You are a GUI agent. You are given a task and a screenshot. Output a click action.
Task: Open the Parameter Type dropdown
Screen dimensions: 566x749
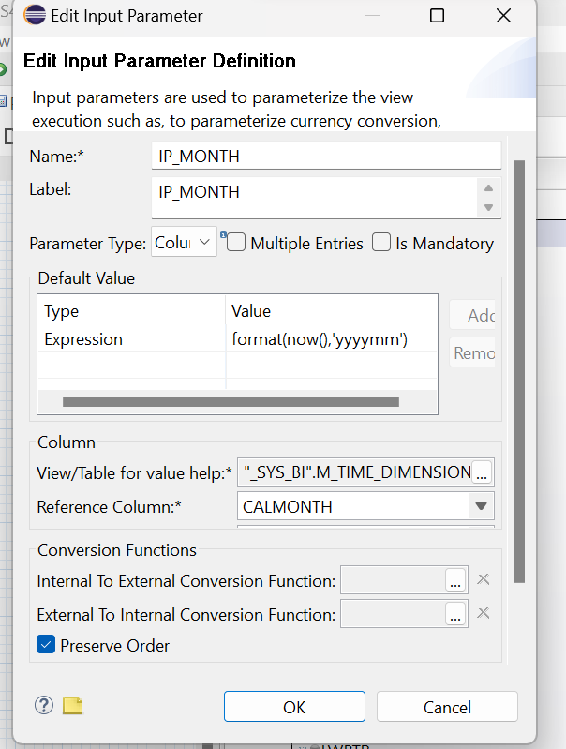[185, 243]
